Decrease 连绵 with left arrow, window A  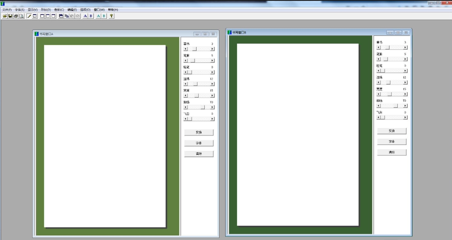point(186,84)
